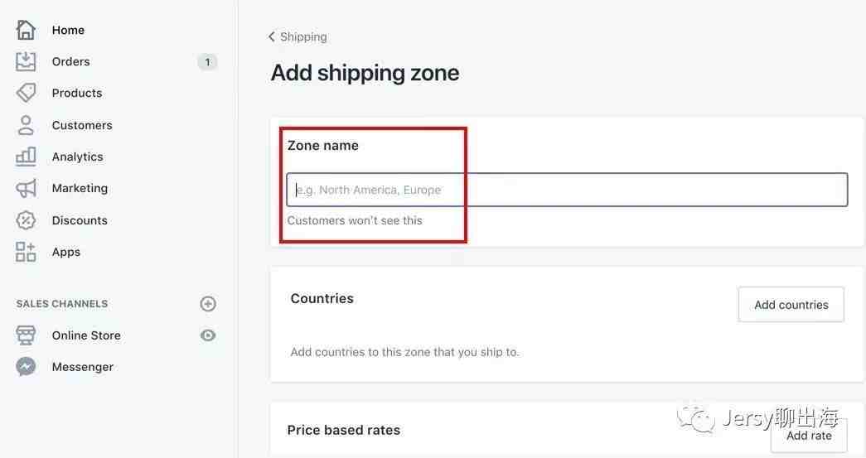View Online Store using the eye icon
Screen dimensions: 866x458
pos(208,335)
